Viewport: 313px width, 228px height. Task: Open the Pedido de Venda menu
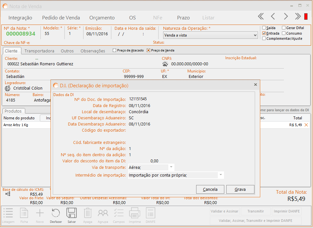click(61, 18)
